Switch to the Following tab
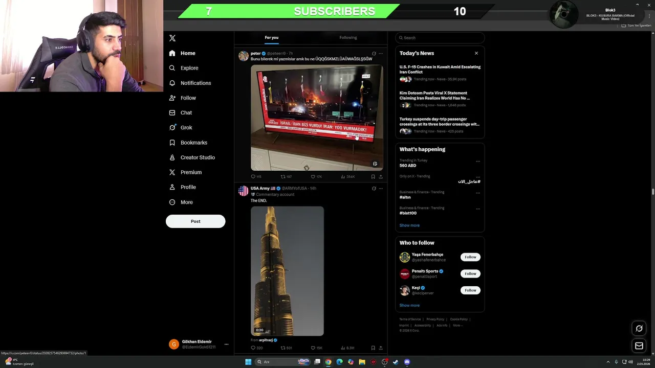655x368 pixels. click(x=348, y=37)
